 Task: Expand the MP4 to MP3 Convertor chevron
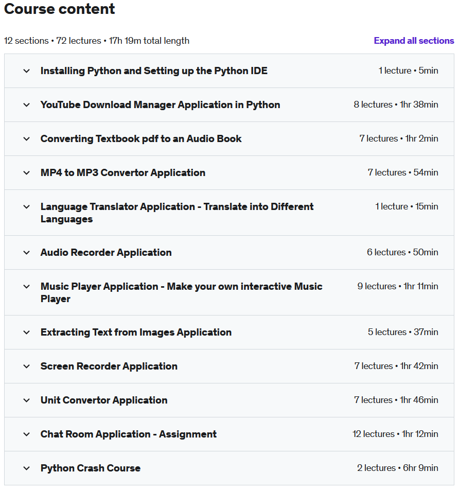point(27,173)
